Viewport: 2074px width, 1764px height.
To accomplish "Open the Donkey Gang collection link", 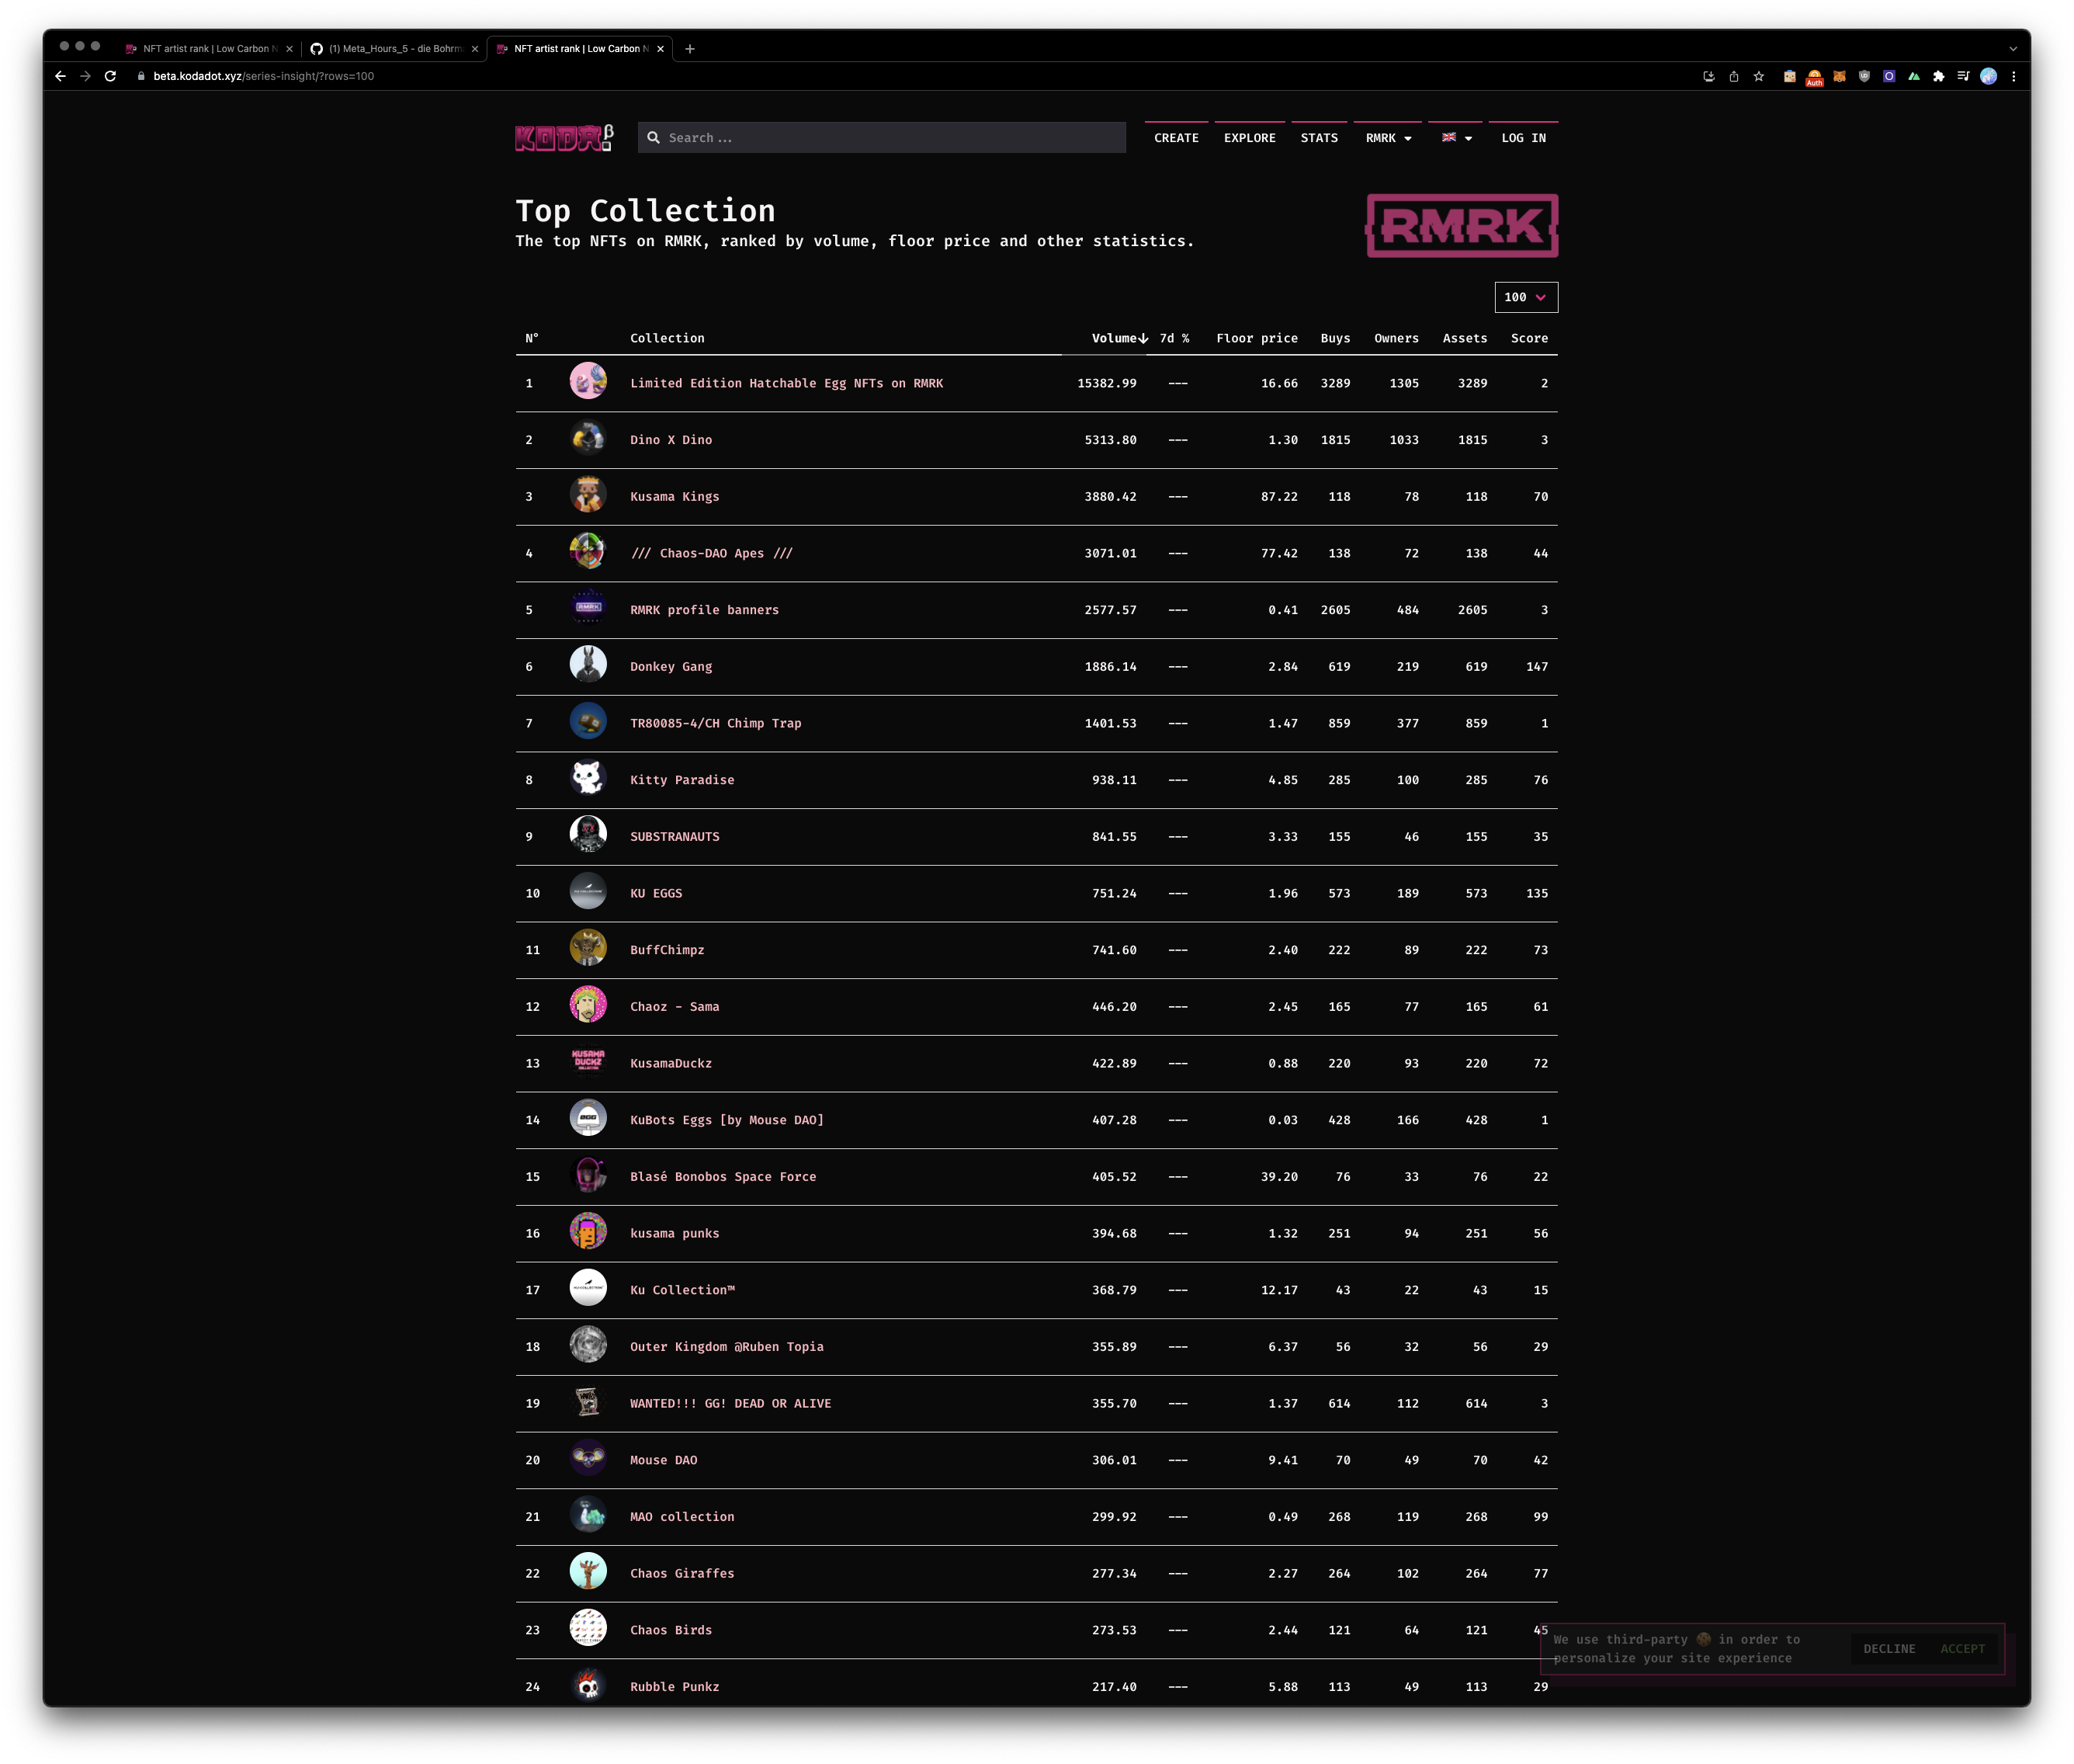I will (671, 666).
